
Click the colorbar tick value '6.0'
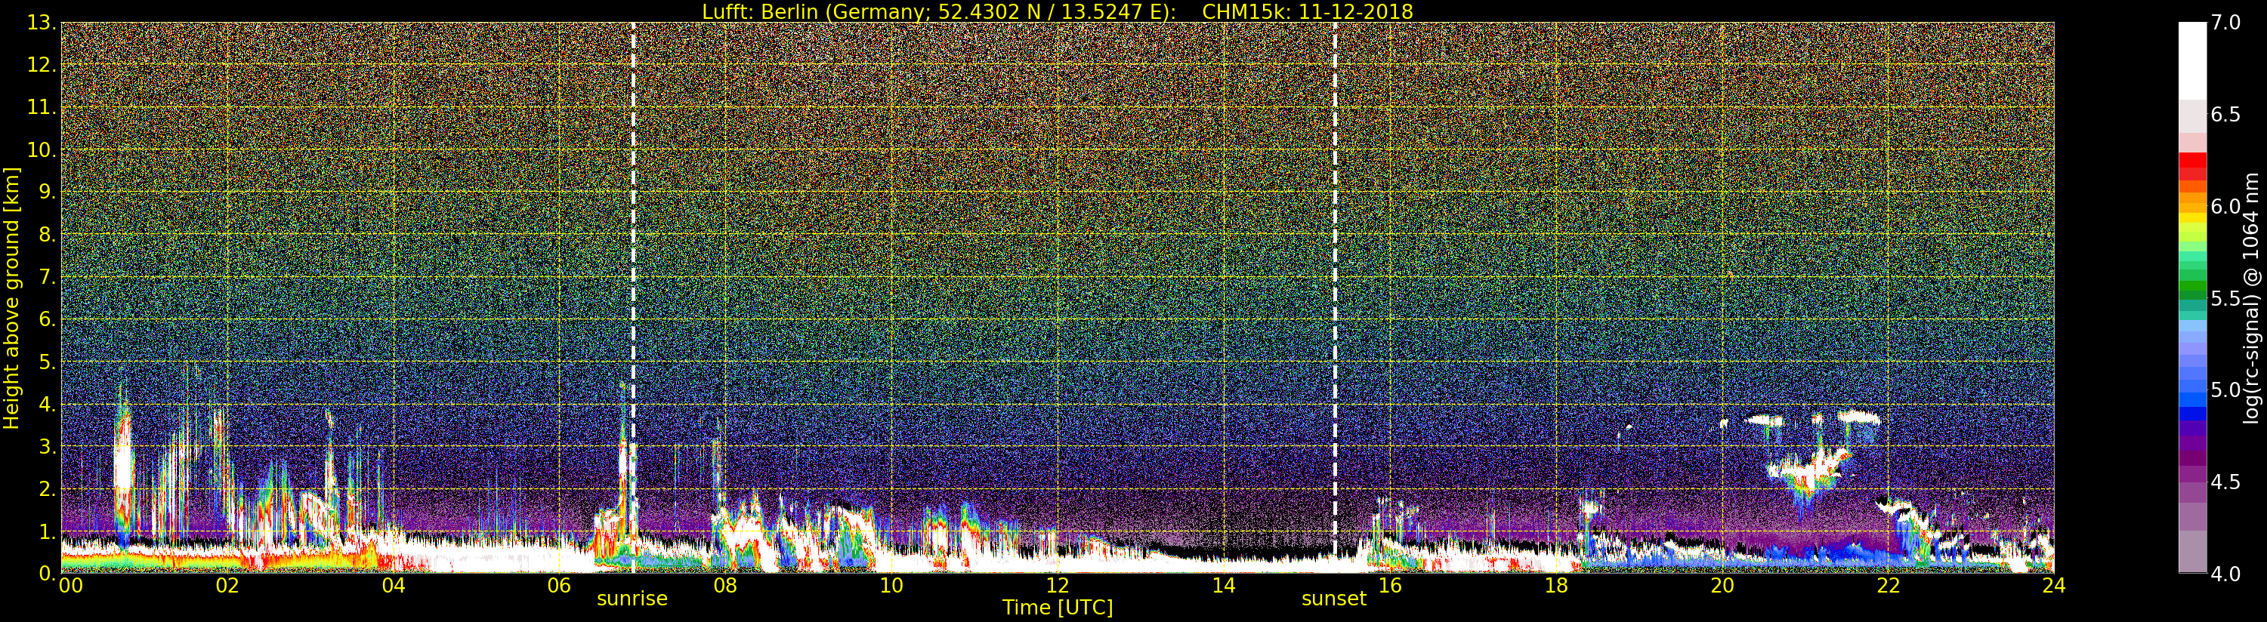(2225, 206)
